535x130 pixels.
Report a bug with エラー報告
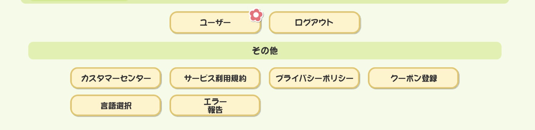point(215,105)
